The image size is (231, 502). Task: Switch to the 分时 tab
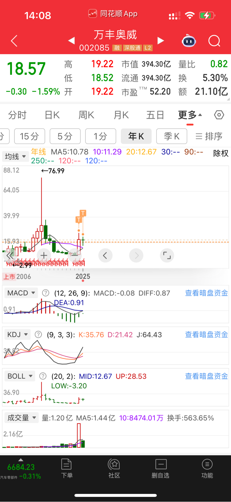coord(17,115)
